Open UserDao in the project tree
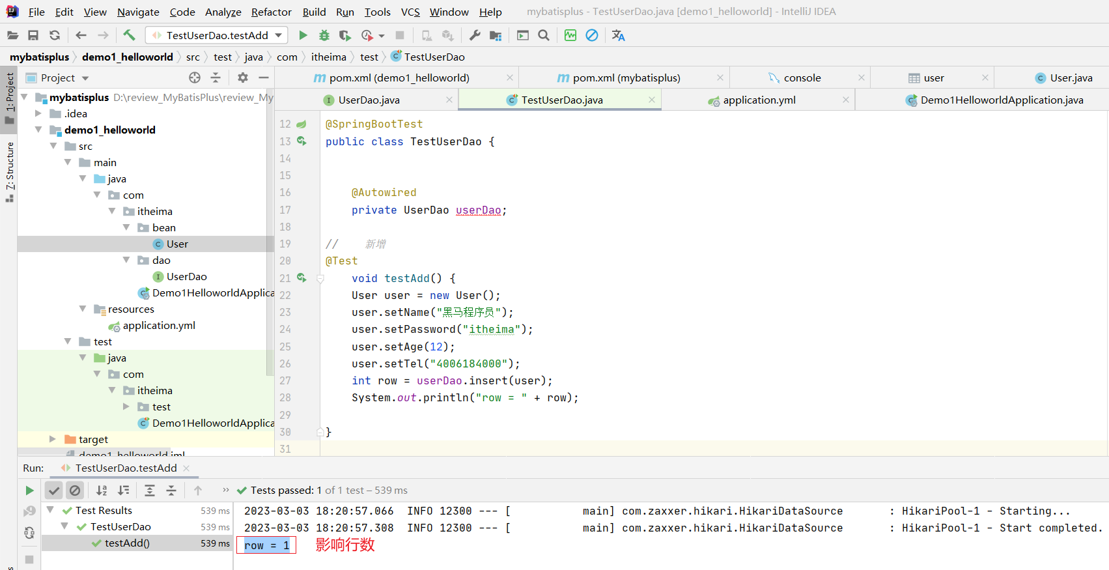 click(186, 277)
